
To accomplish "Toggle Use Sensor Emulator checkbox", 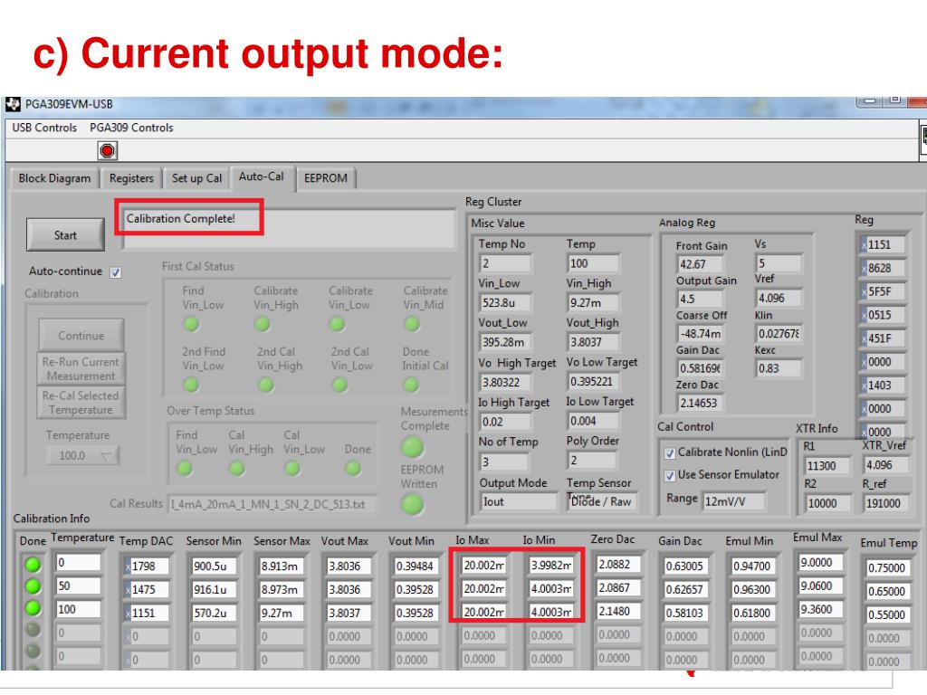I will click(670, 476).
